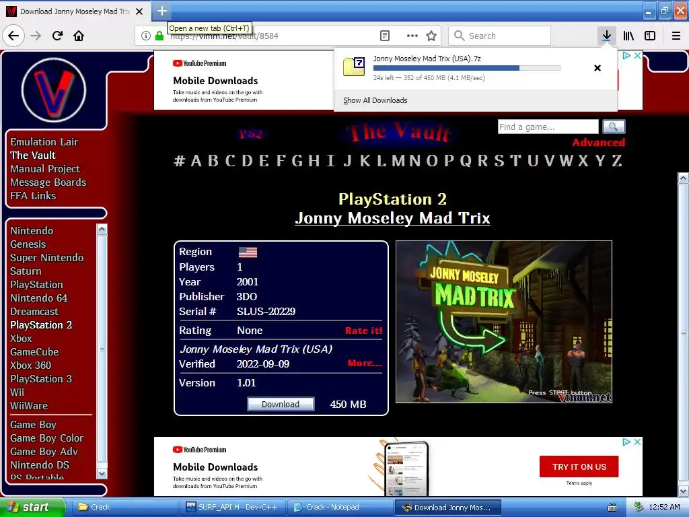Go back with the browser back arrow
This screenshot has height=517, width=689.
point(13,36)
